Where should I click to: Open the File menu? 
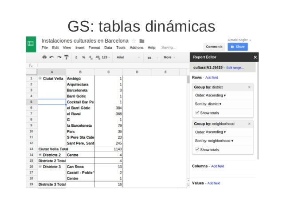tap(45, 48)
